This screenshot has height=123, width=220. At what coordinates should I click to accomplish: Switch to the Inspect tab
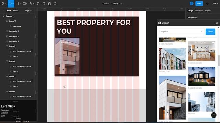coord(208,11)
